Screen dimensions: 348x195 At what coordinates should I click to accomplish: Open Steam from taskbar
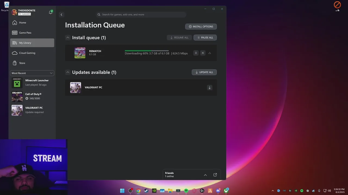[146, 191]
